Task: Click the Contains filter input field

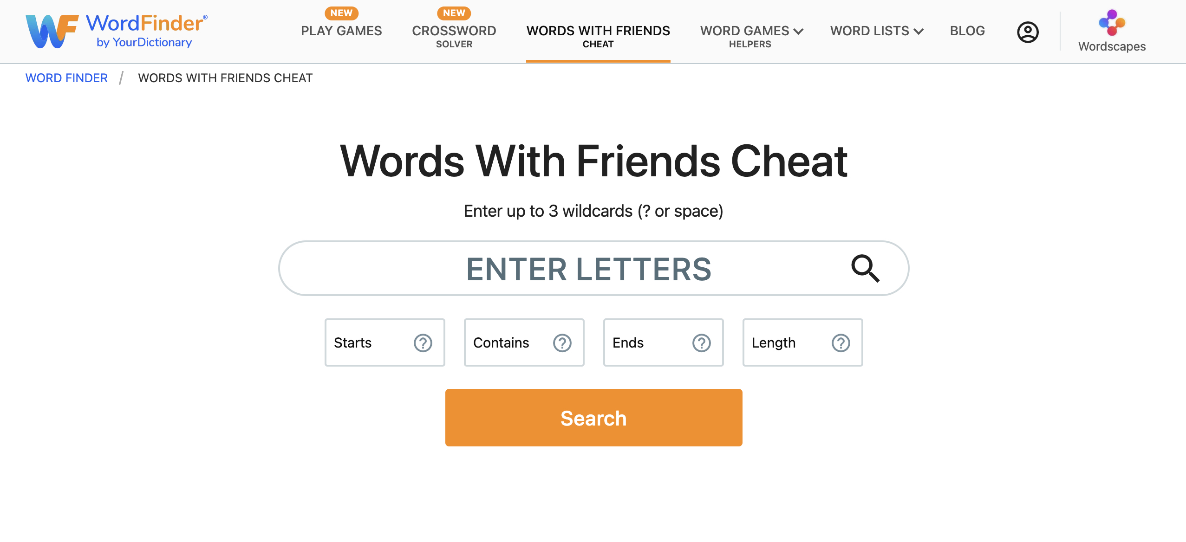Action: pos(524,342)
